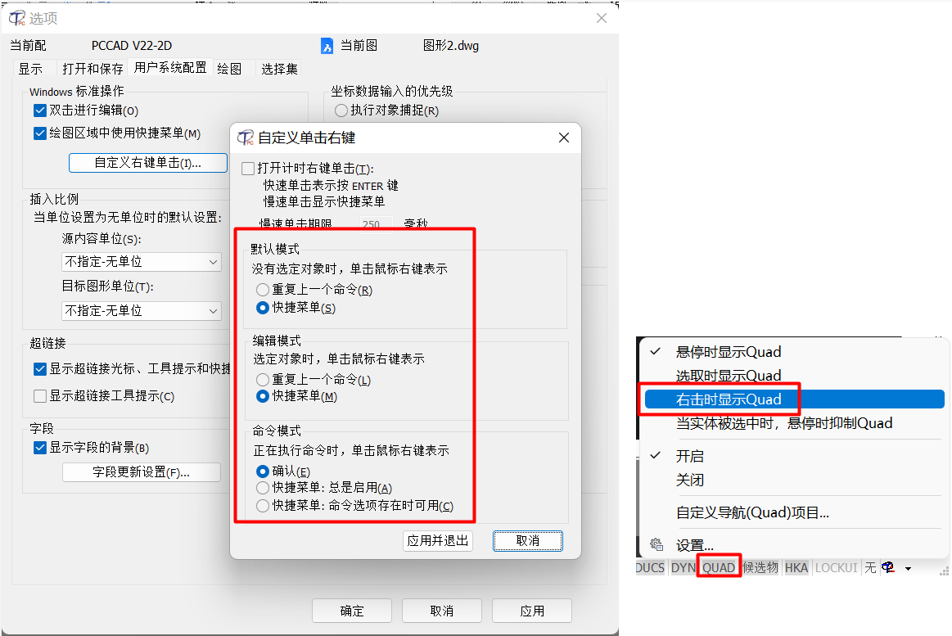Screen dimensions: 952x636
Task: Uncheck 双击进行编辑 checkbox
Action: (x=40, y=111)
